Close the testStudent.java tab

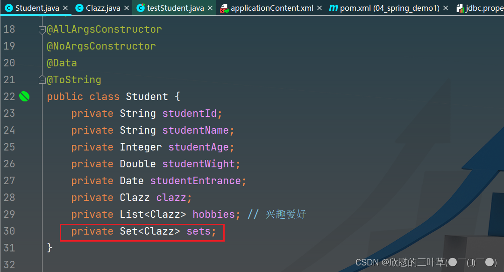(x=210, y=8)
